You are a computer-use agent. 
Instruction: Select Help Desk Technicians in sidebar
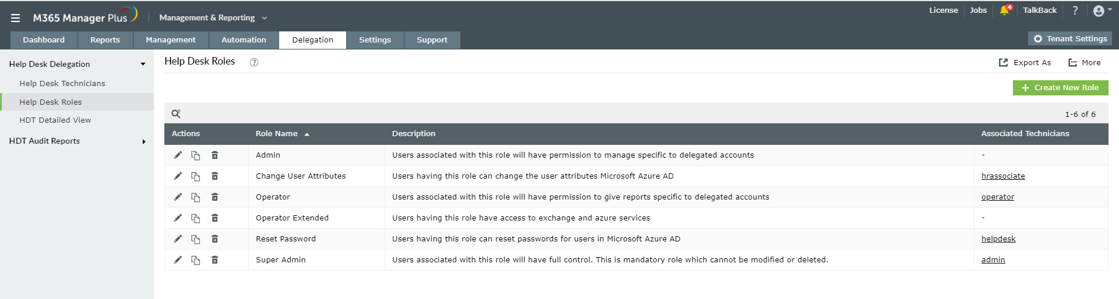[62, 84]
